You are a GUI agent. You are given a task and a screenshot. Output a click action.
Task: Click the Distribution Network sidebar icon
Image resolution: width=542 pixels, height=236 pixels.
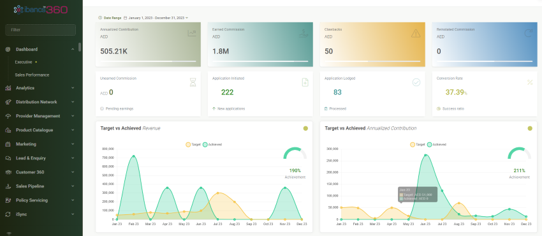(x=8, y=102)
